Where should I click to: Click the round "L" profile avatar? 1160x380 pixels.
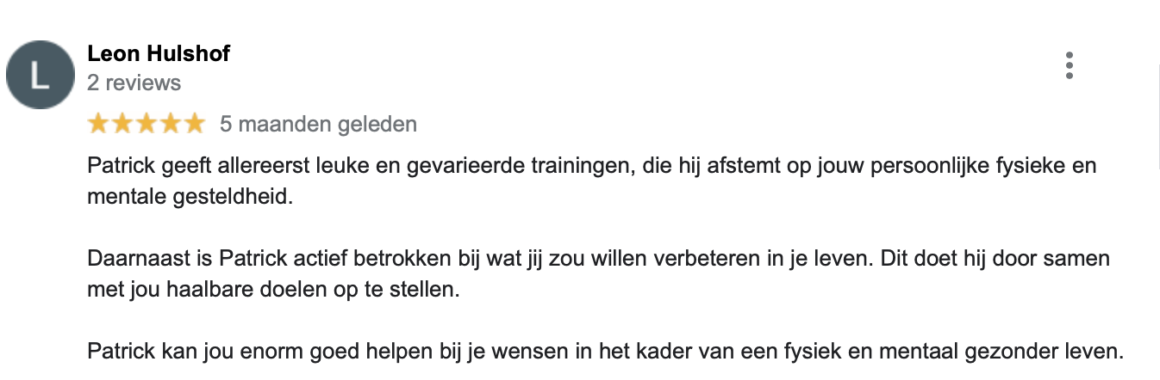[40, 75]
